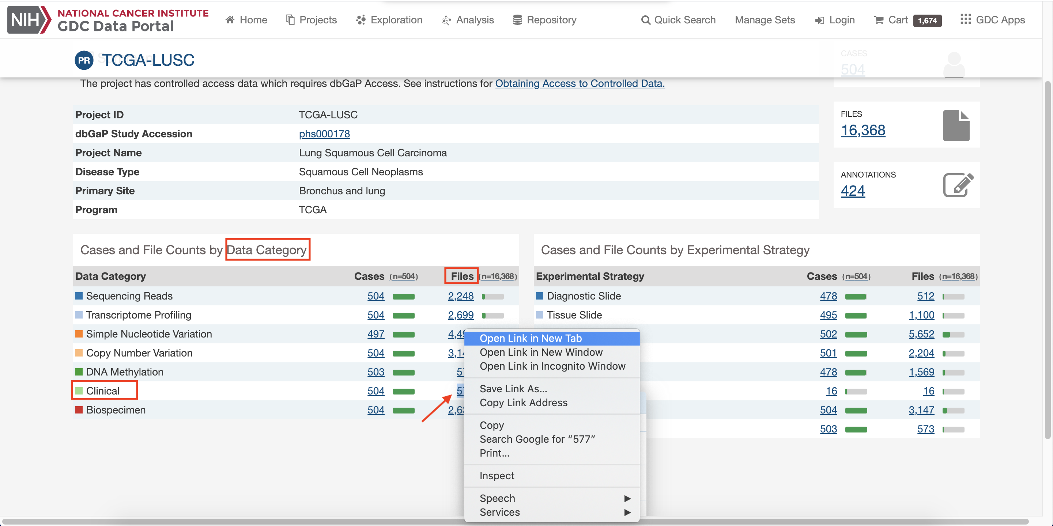Select Search Google for "577"

click(x=552, y=439)
